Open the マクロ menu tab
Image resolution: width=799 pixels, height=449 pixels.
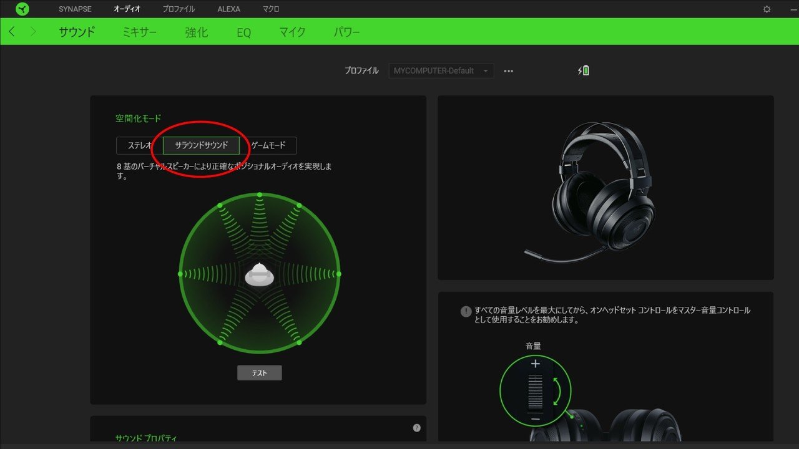(271, 9)
